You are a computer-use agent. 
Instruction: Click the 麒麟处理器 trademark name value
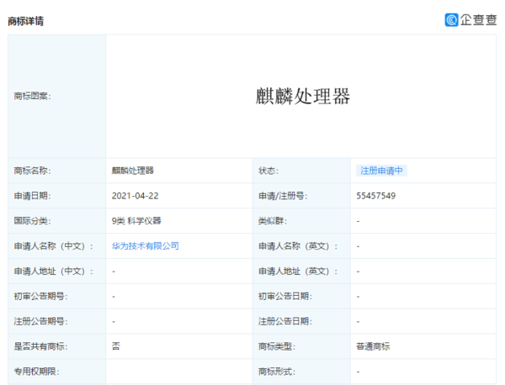coord(132,171)
